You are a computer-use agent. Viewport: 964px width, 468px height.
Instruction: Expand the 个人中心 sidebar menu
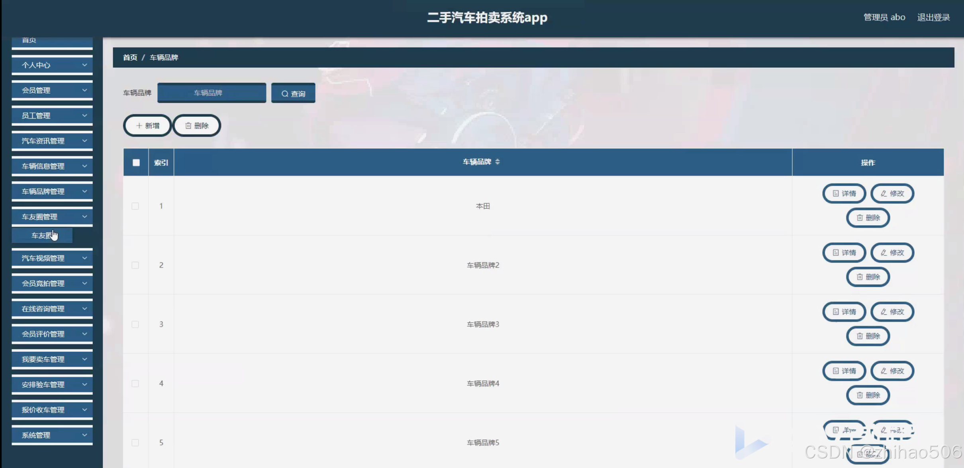[52, 65]
